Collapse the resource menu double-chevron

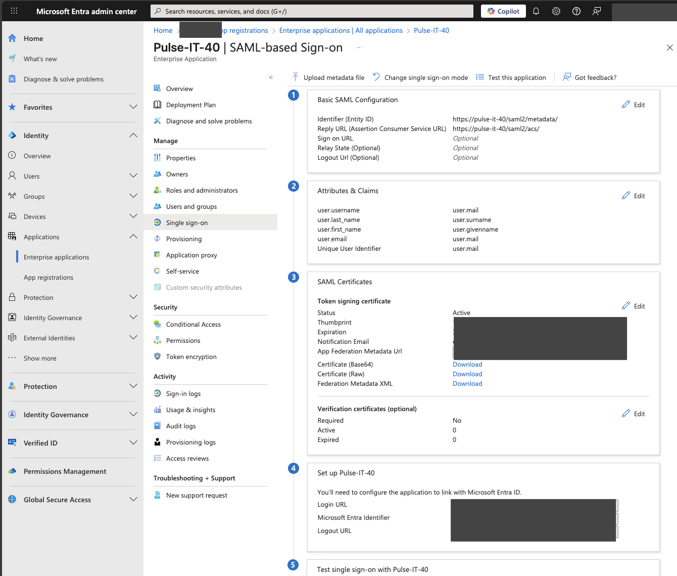tap(271, 77)
